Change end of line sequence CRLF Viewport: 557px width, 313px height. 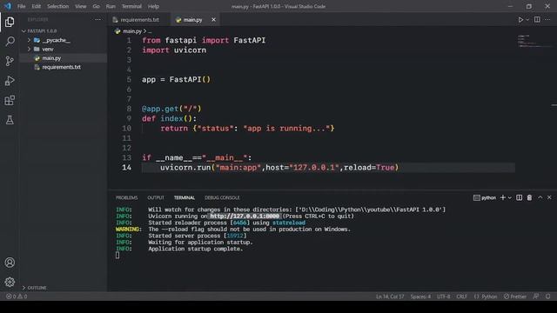[x=461, y=296]
